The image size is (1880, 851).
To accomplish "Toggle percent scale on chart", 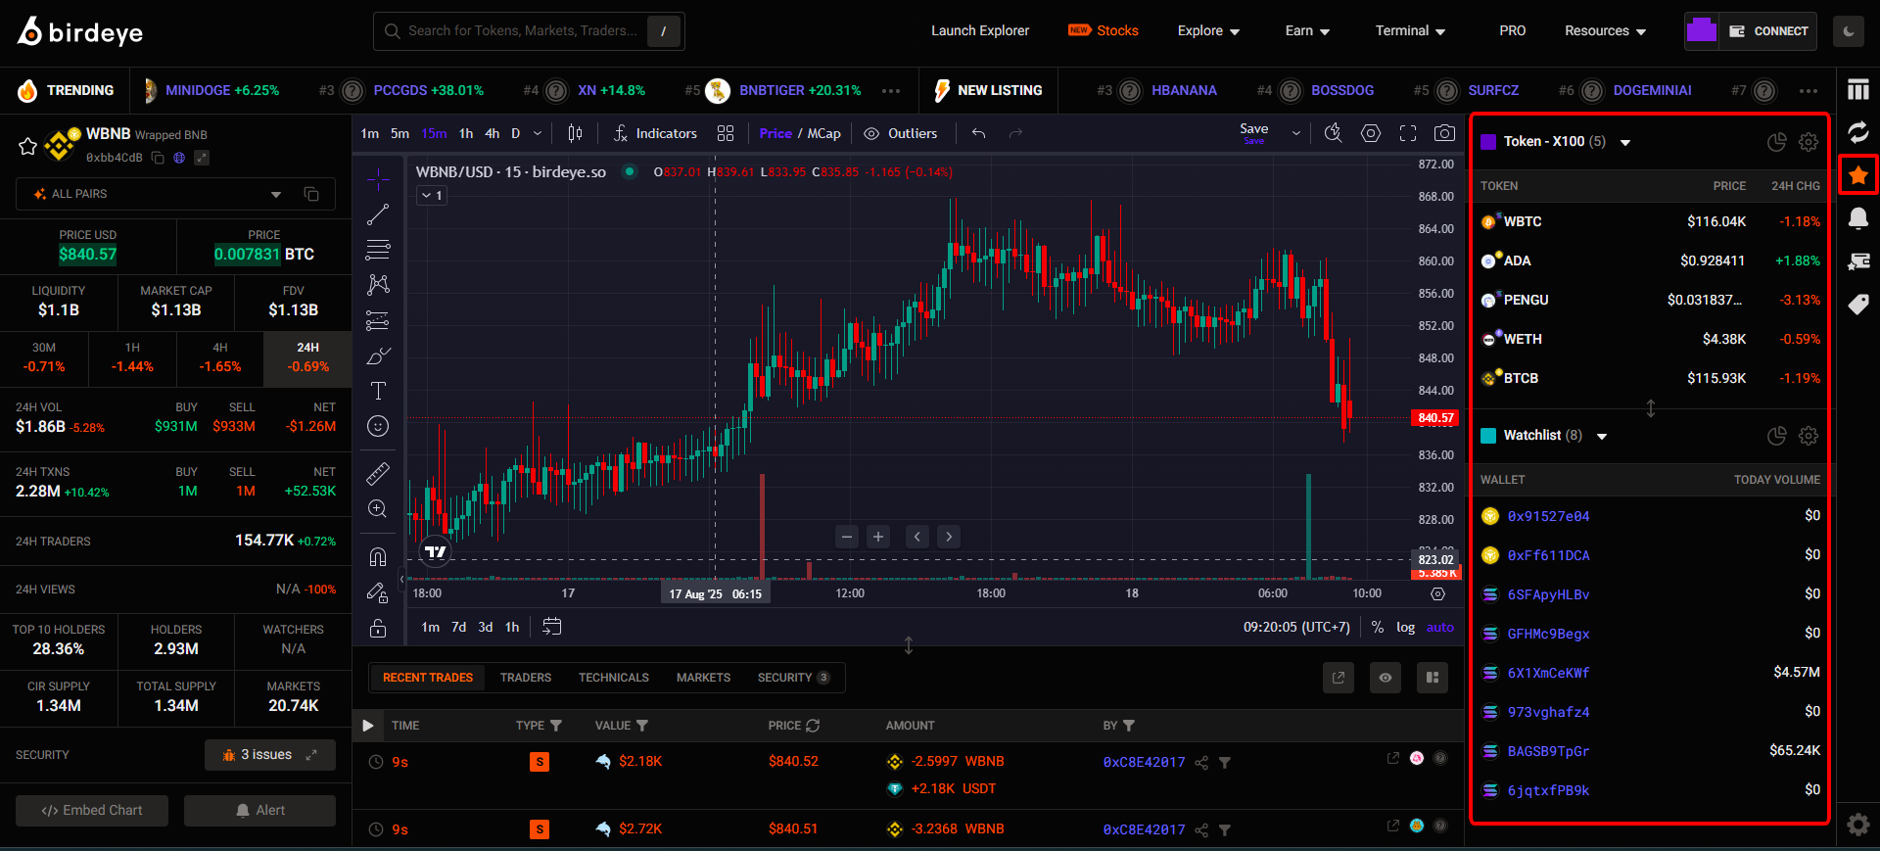I will click(1378, 628).
